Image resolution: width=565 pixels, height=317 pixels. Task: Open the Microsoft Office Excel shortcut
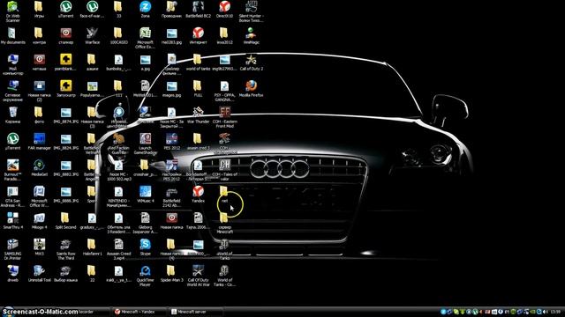[x=145, y=38]
